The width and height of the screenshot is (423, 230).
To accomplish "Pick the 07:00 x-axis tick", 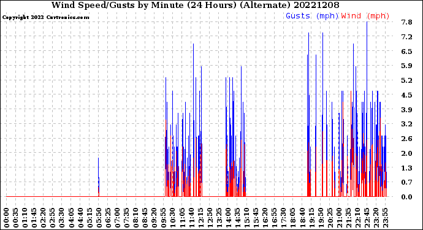I will coord(117,218).
